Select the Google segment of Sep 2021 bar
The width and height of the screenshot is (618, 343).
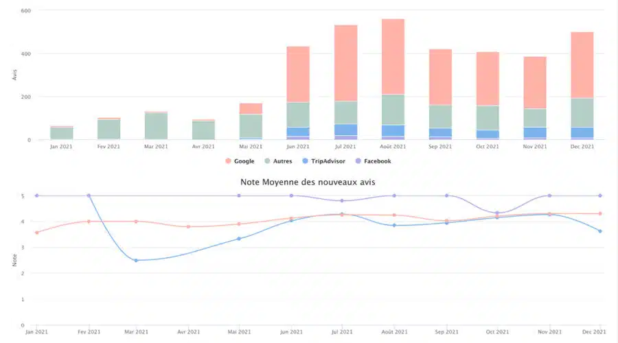point(440,77)
